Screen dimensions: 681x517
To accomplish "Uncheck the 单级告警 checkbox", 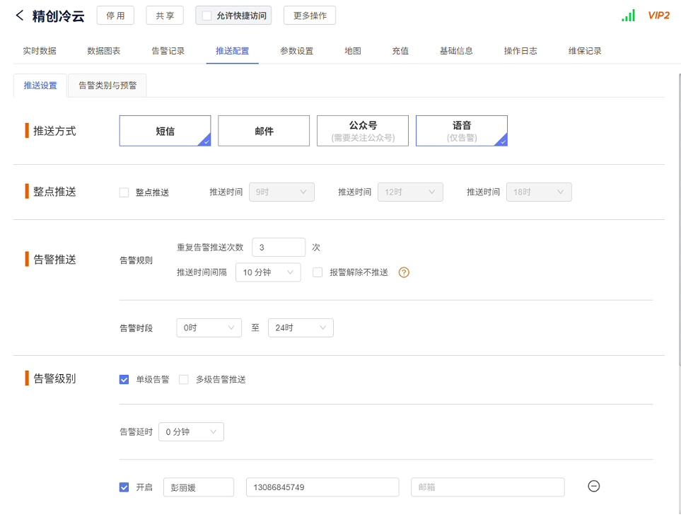I will (x=124, y=380).
